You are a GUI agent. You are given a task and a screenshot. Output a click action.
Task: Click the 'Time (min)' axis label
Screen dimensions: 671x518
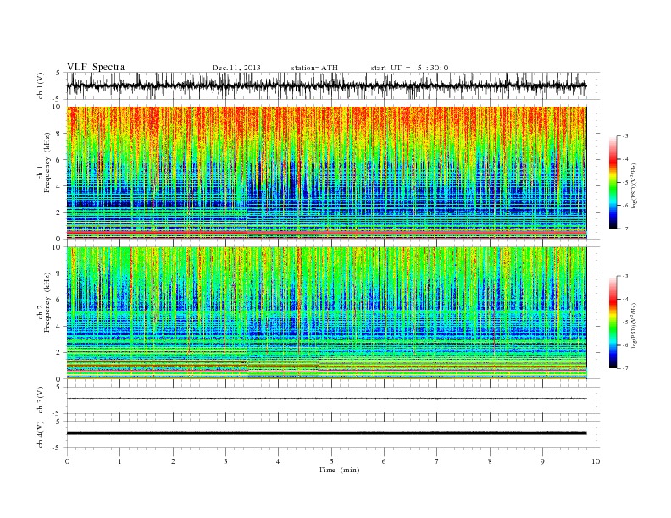click(339, 470)
